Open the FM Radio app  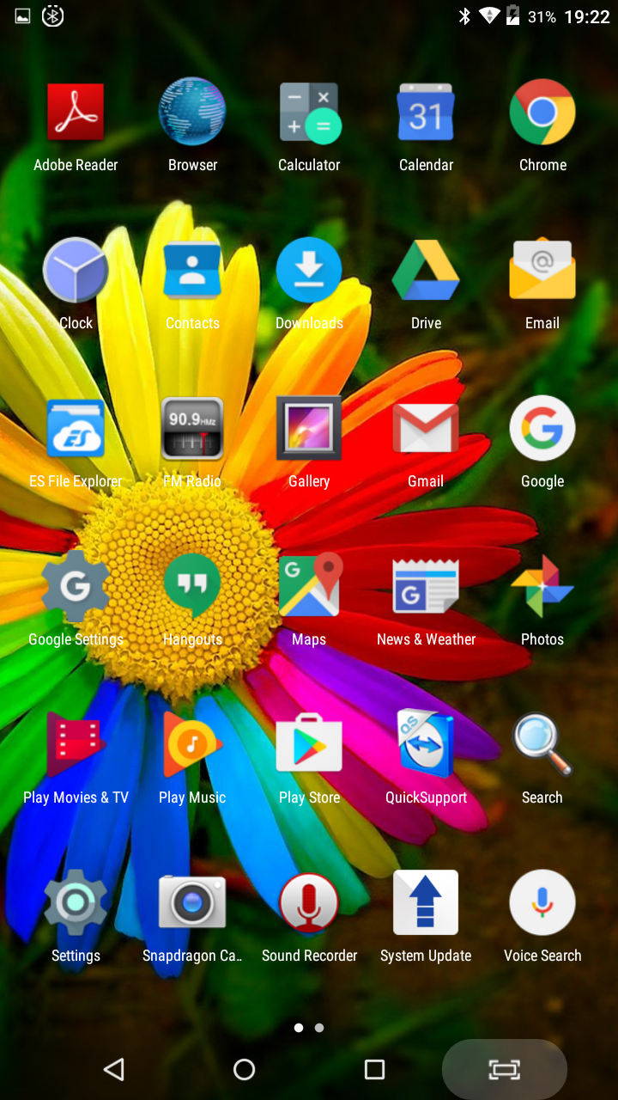192,429
